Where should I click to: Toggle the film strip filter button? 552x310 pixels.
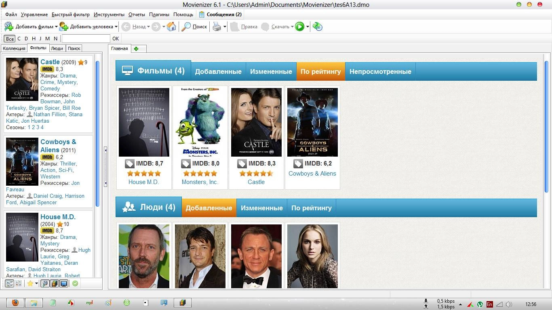click(54, 283)
